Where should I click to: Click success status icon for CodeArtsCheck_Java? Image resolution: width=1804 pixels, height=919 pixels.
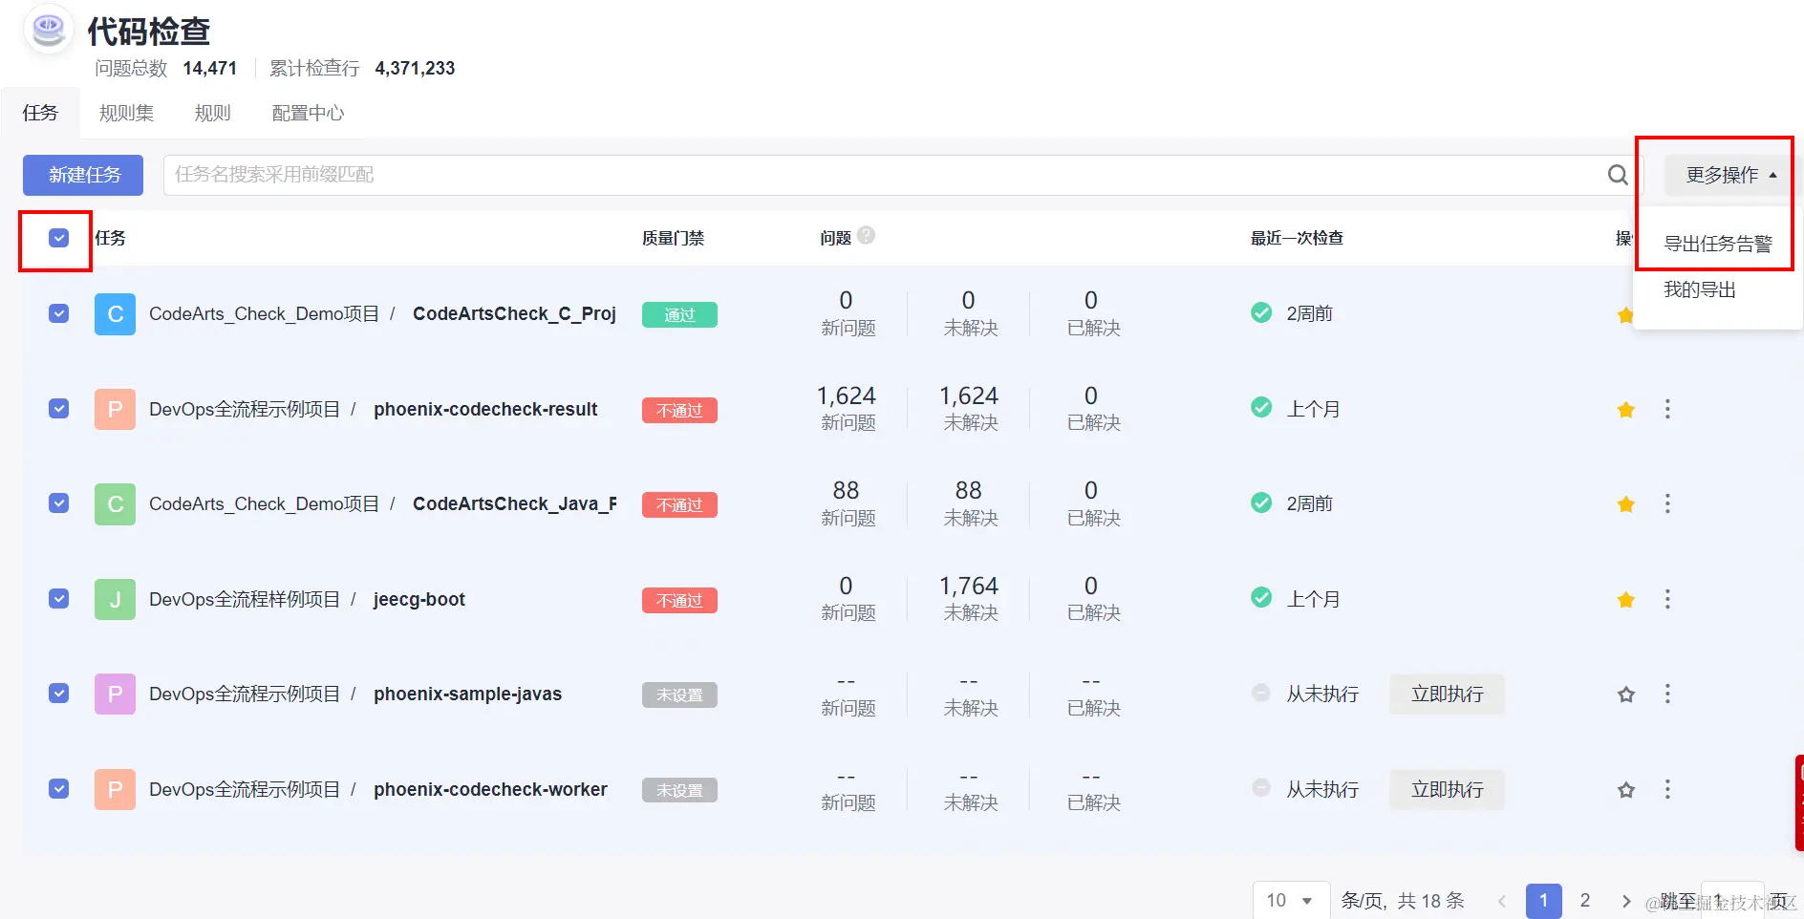pos(1261,502)
